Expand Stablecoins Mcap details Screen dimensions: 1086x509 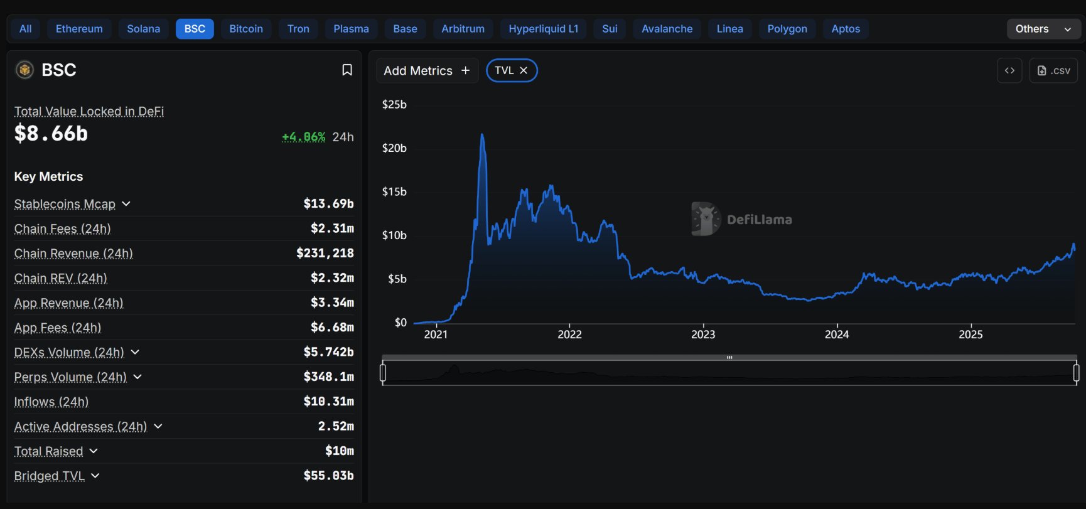click(x=126, y=204)
